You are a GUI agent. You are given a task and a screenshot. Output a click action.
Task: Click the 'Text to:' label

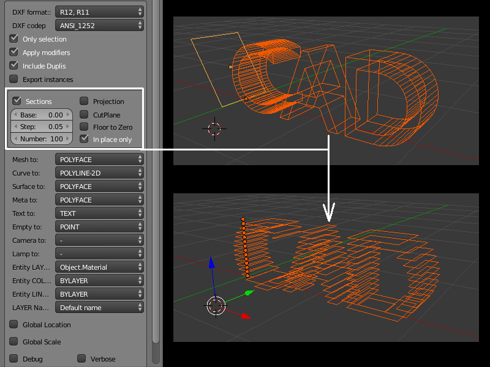click(x=23, y=213)
